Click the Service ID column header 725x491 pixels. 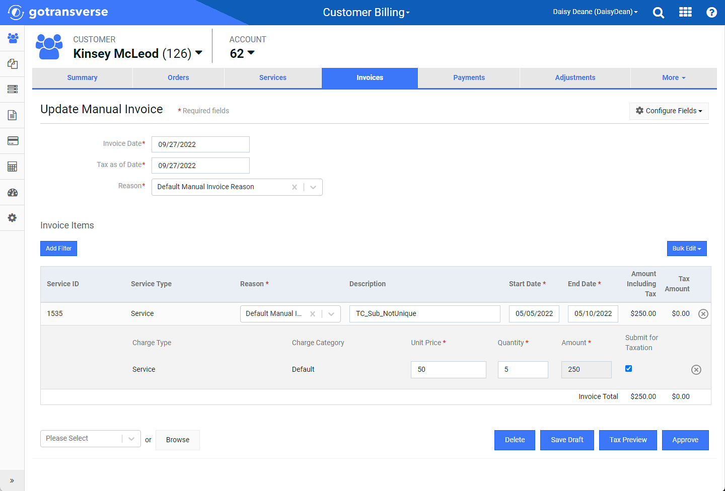tap(63, 284)
